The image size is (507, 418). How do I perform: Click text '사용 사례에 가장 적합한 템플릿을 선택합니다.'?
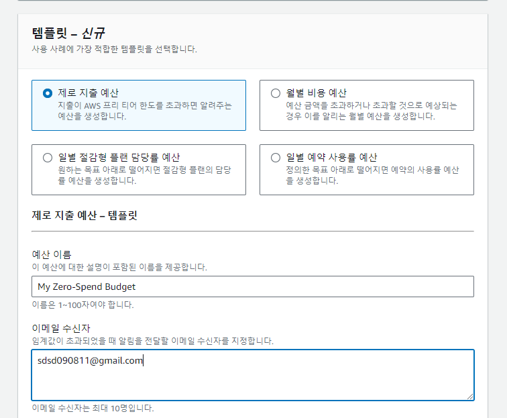coord(114,49)
